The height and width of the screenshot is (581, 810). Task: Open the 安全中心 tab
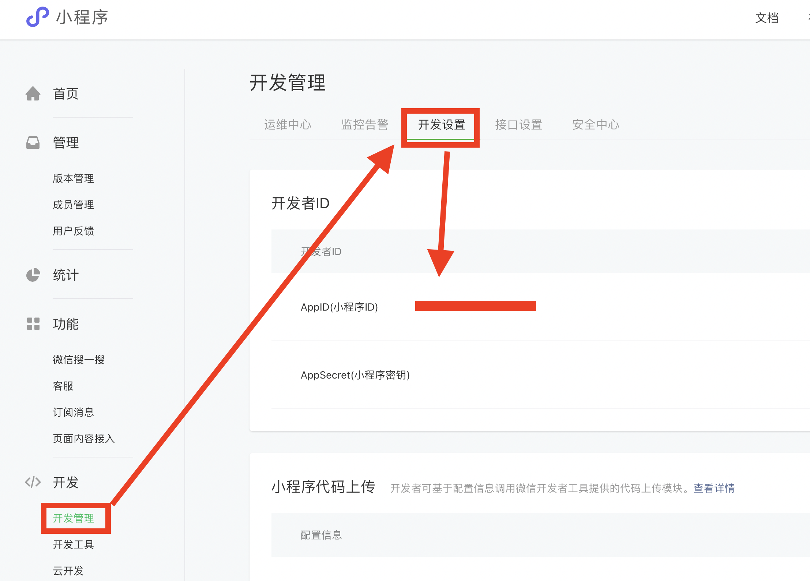pyautogui.click(x=596, y=125)
